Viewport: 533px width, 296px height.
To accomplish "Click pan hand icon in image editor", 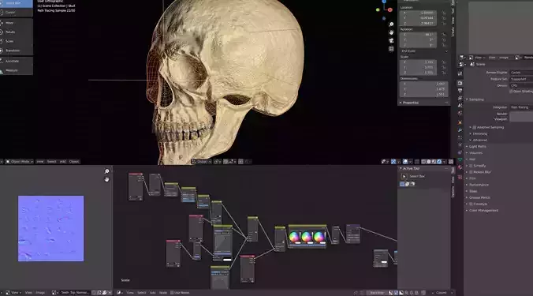I will tap(106, 179).
